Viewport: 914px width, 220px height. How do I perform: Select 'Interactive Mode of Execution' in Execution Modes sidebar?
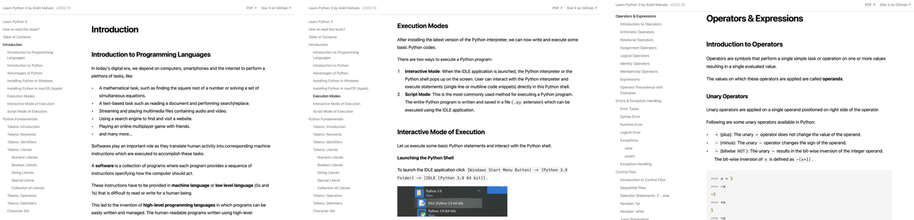click(x=336, y=104)
